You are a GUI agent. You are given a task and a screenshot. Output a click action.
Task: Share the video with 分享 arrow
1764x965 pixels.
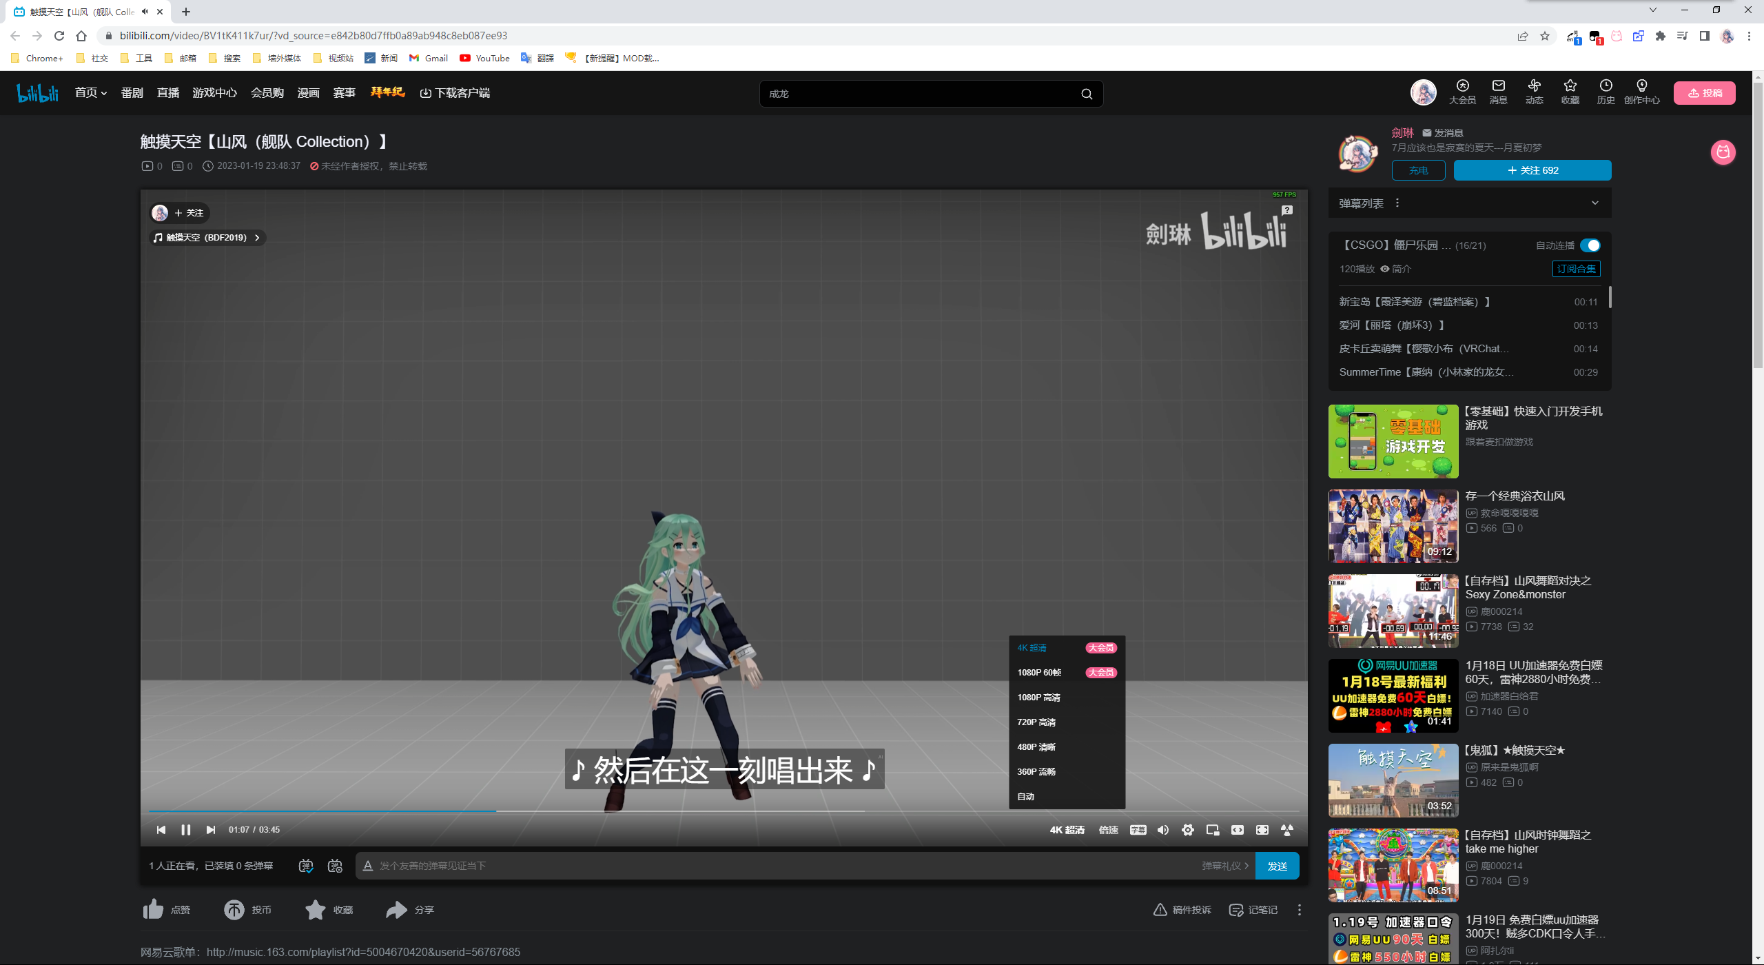coord(397,910)
